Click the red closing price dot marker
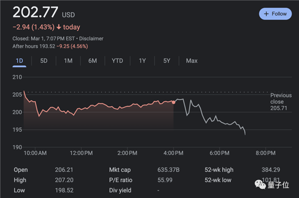This screenshot has width=299, height=198. tap(173, 102)
